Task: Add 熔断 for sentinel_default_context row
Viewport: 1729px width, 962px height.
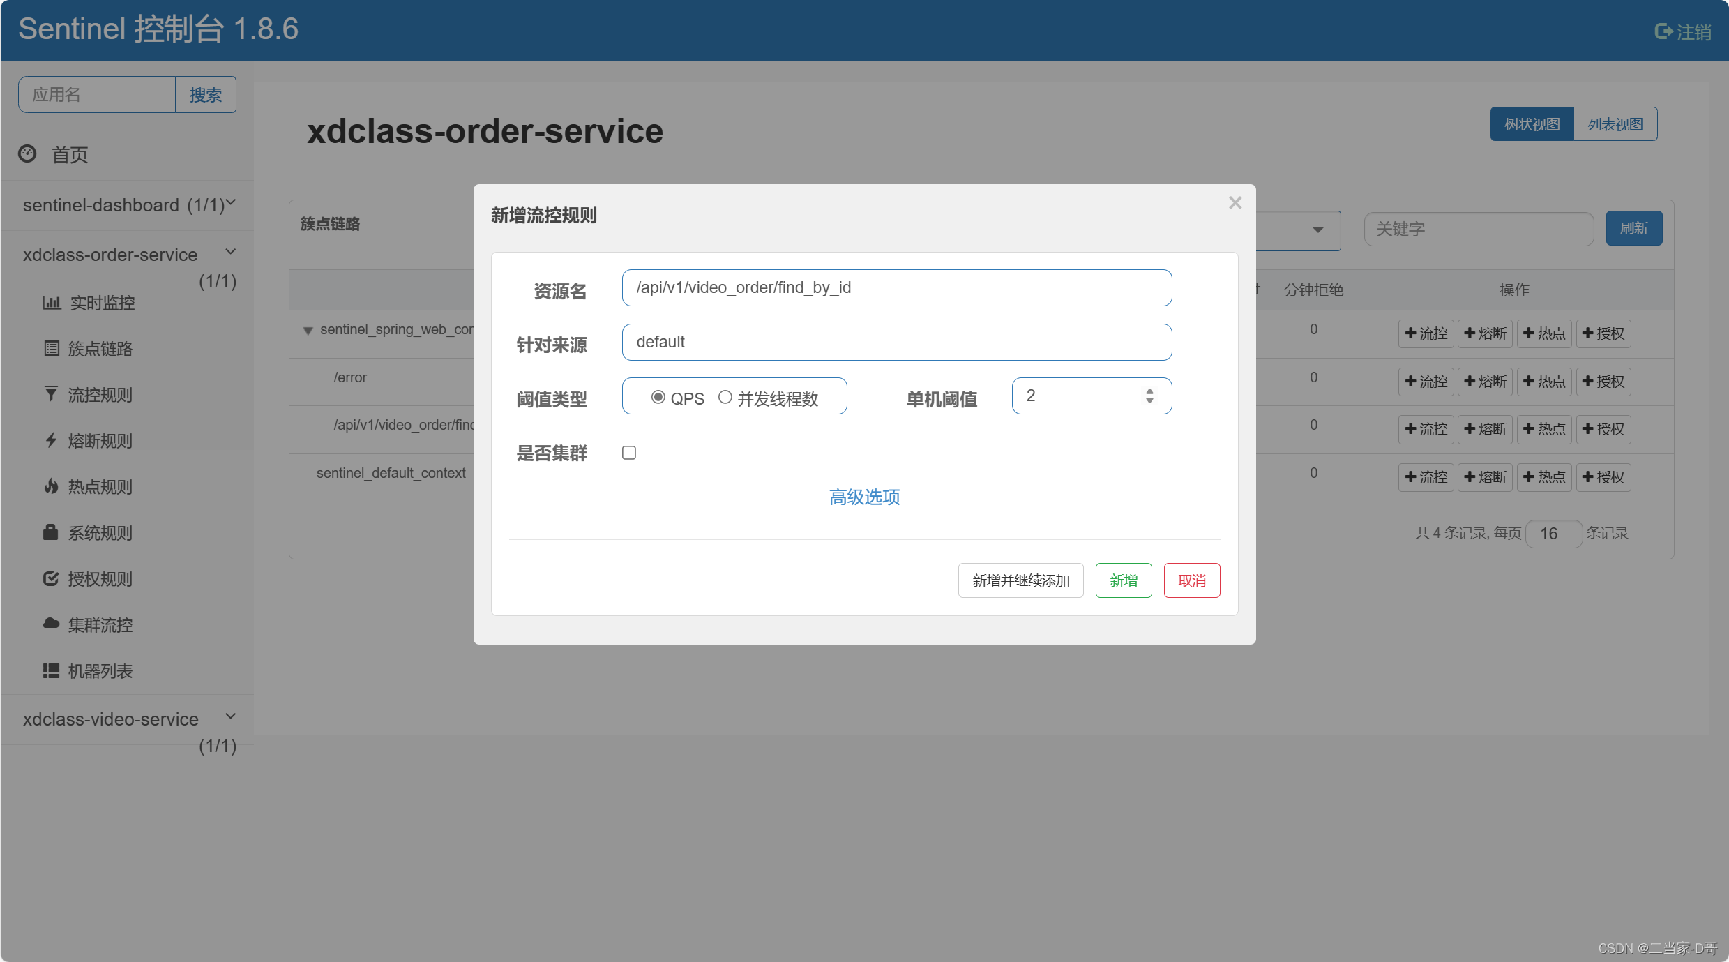Action: pyautogui.click(x=1485, y=477)
